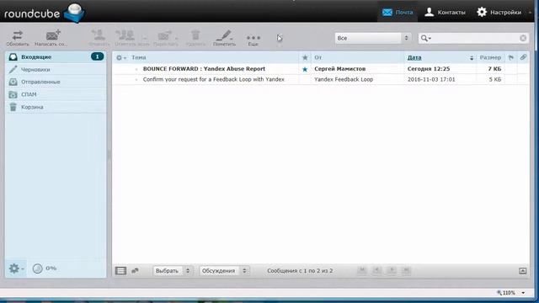This screenshot has height=303, width=539.
Task: Click the Удалить trash icon in toolbar
Action: (x=195, y=35)
